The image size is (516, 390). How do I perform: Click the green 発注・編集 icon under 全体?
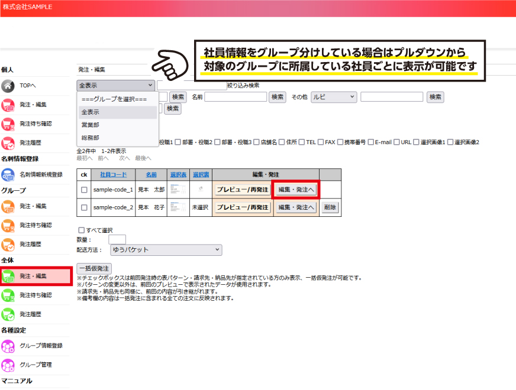(x=8, y=276)
